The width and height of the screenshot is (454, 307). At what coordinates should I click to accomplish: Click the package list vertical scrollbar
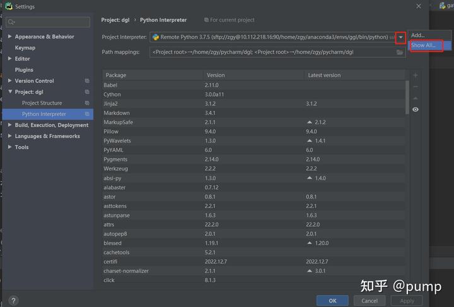click(407, 97)
